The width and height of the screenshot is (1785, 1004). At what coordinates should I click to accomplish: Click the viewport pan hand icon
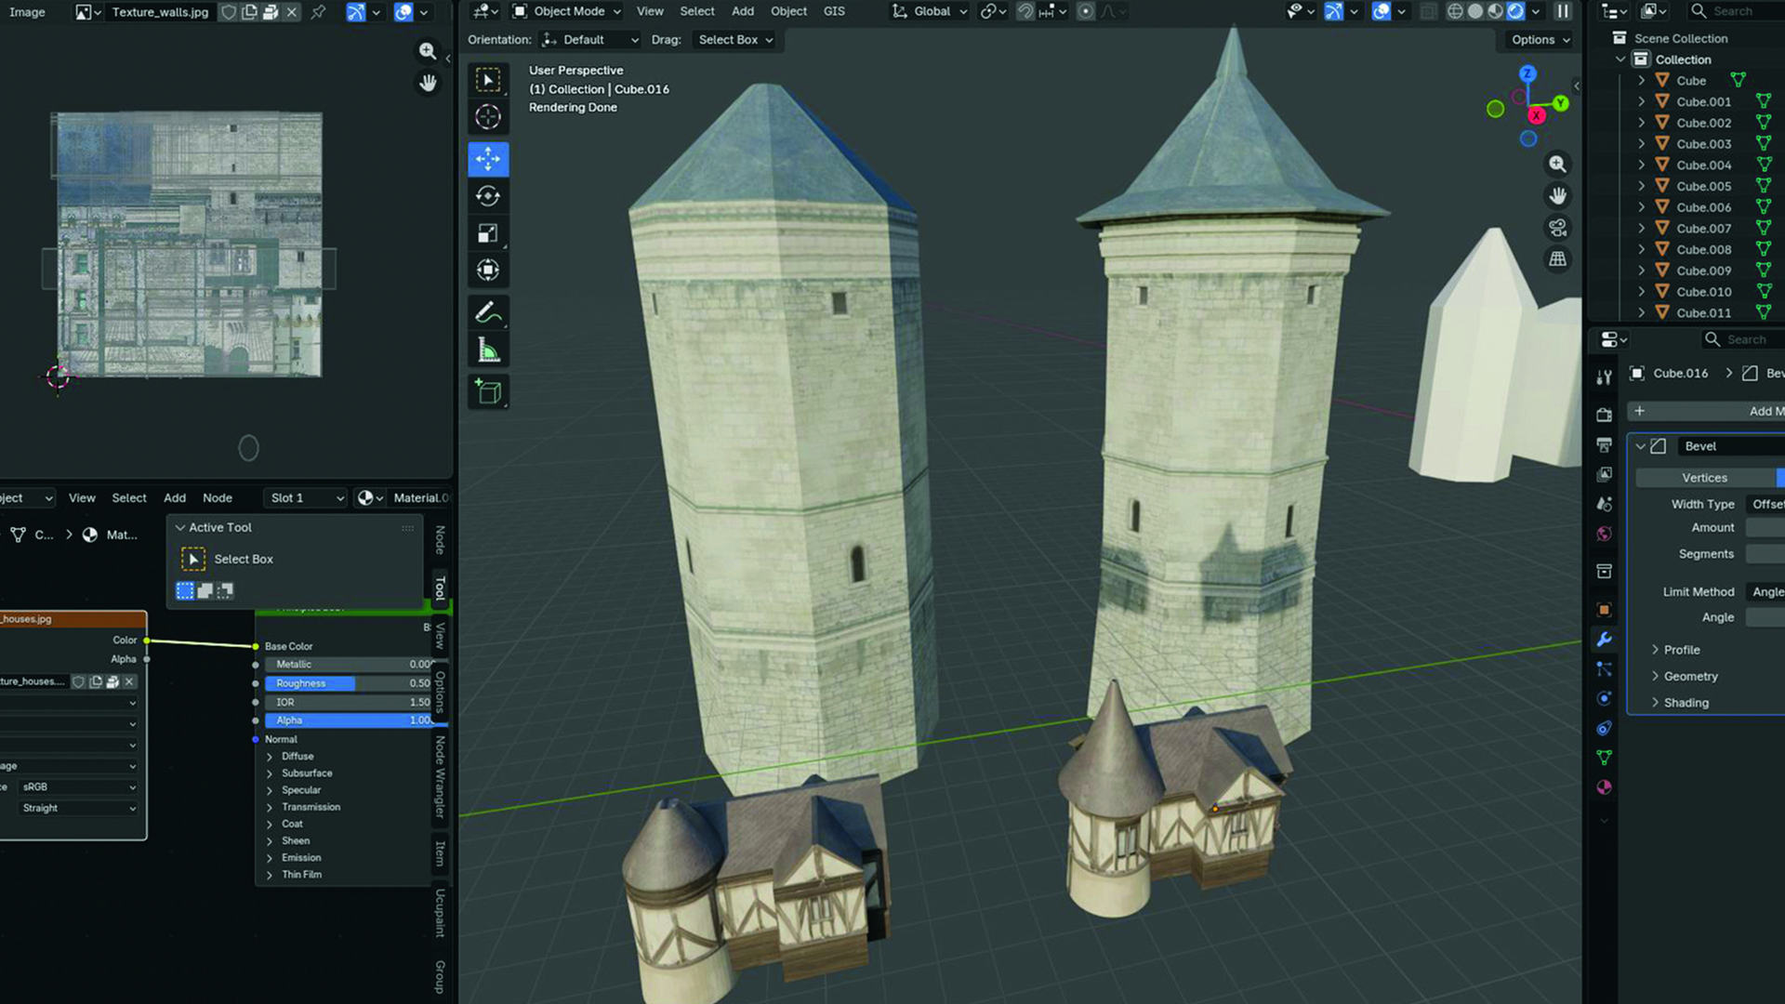pyautogui.click(x=1557, y=196)
